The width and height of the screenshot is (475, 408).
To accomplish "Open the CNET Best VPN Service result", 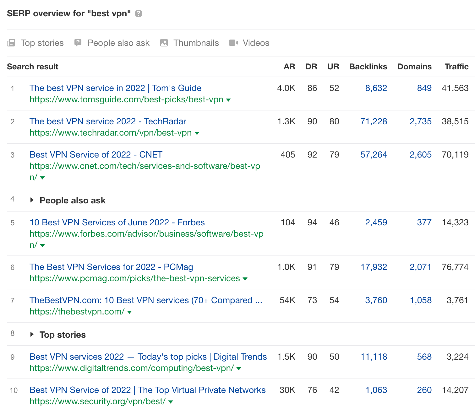I will pyautogui.click(x=96, y=154).
